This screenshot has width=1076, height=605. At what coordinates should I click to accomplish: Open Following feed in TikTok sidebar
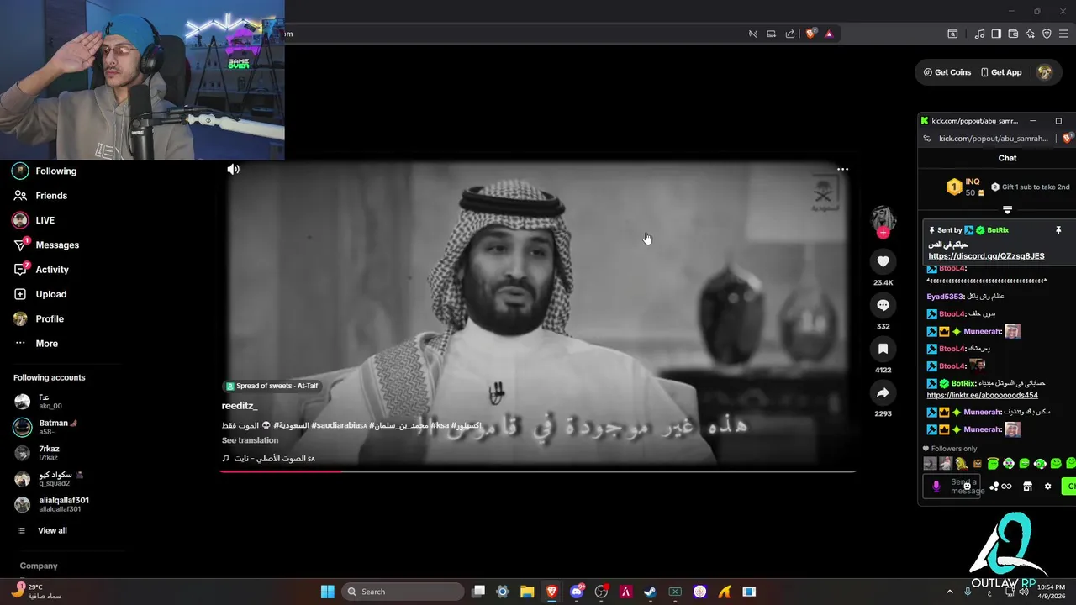point(45,171)
